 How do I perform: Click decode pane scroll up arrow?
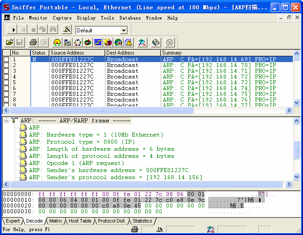pyautogui.click(x=296, y=121)
